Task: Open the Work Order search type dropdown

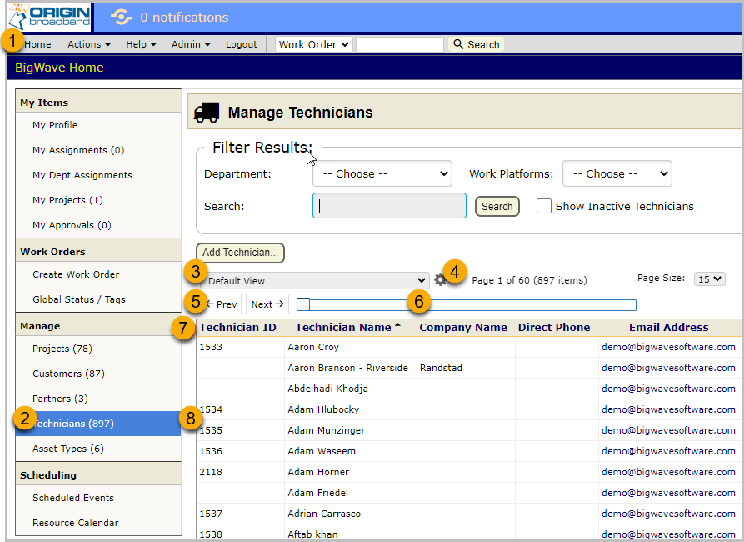Action: point(313,45)
